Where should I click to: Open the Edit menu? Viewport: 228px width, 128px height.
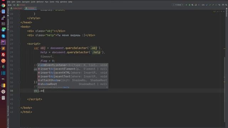tap(14, 2)
